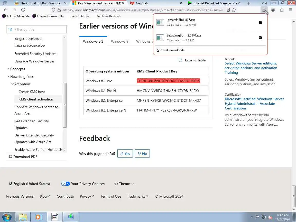This screenshot has width=296, height=222.
Task: Show hidden tray icons arrow
Action: [251, 217]
